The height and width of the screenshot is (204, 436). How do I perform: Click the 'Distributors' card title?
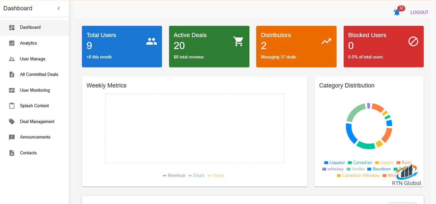point(276,35)
